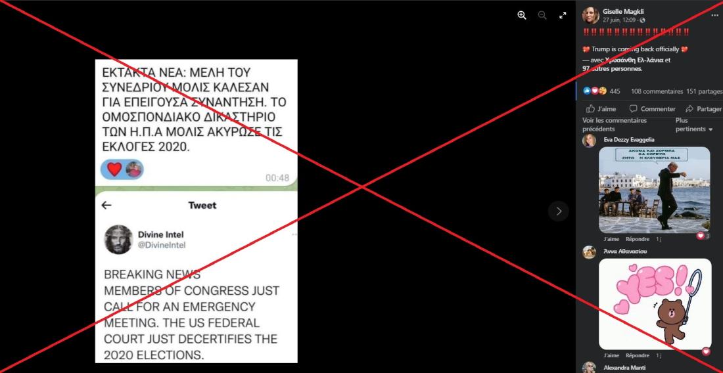Zoom out of the photo
The image size is (723, 373).
(x=542, y=15)
